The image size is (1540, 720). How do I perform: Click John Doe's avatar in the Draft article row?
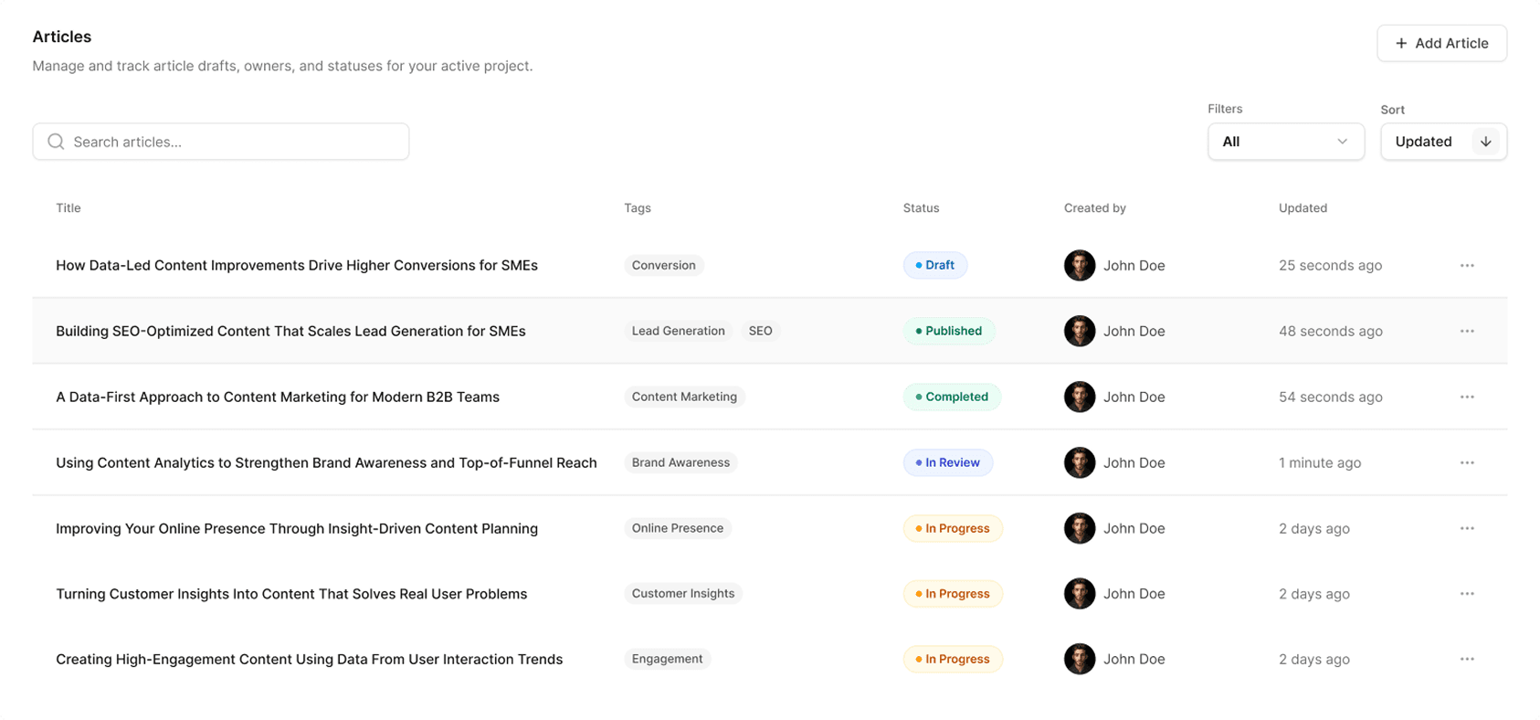tap(1079, 266)
